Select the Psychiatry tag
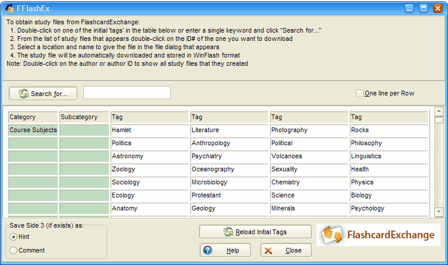 [x=230, y=157]
